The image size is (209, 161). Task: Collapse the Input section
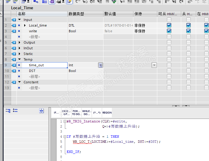coord(19,20)
